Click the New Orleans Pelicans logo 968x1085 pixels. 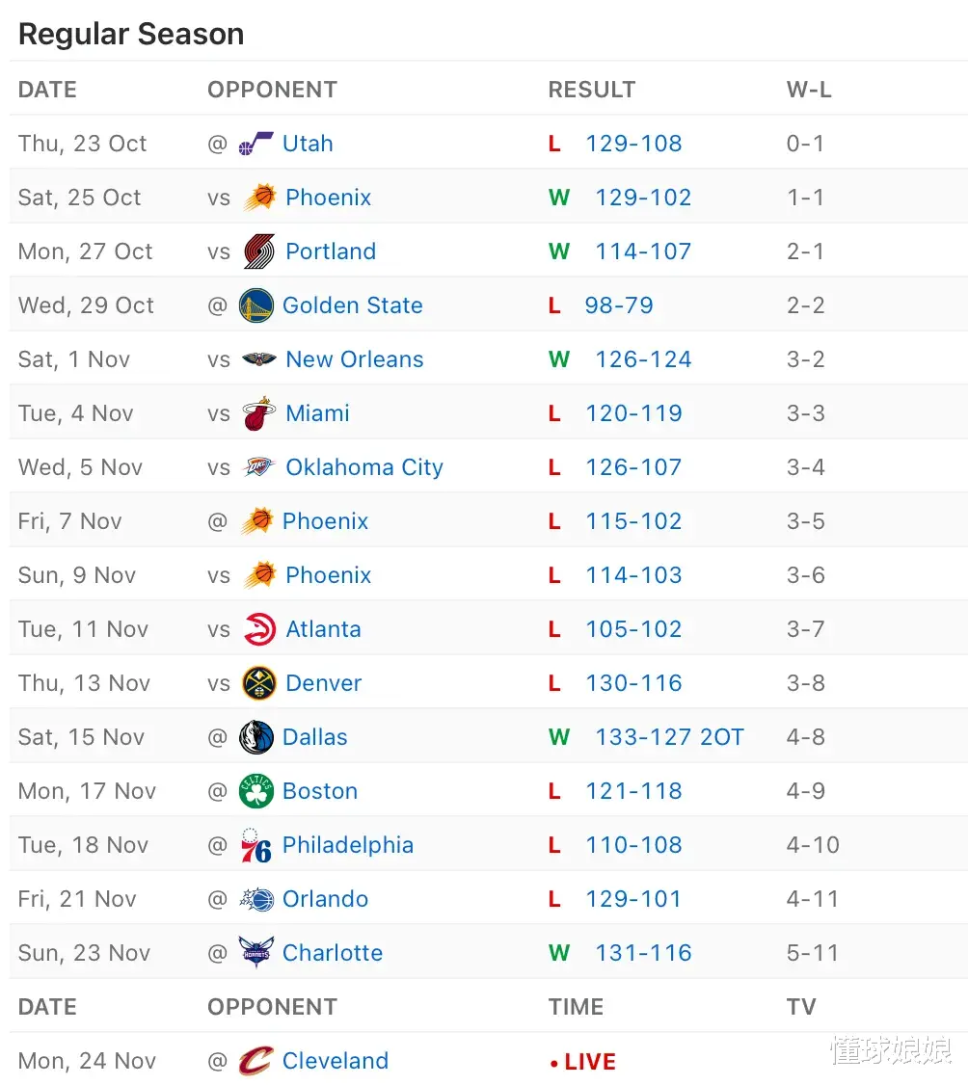[259, 359]
